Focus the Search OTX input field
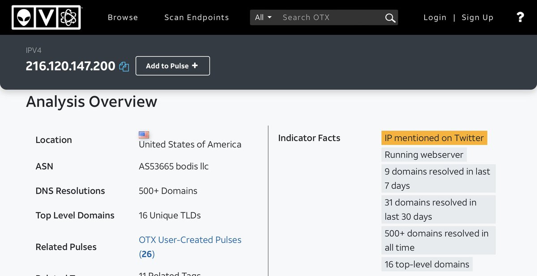537x276 pixels. pos(329,17)
